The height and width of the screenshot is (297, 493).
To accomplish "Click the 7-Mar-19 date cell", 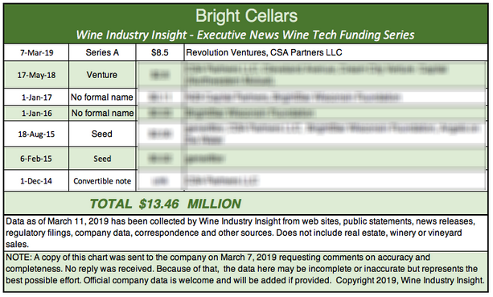I will [x=36, y=52].
